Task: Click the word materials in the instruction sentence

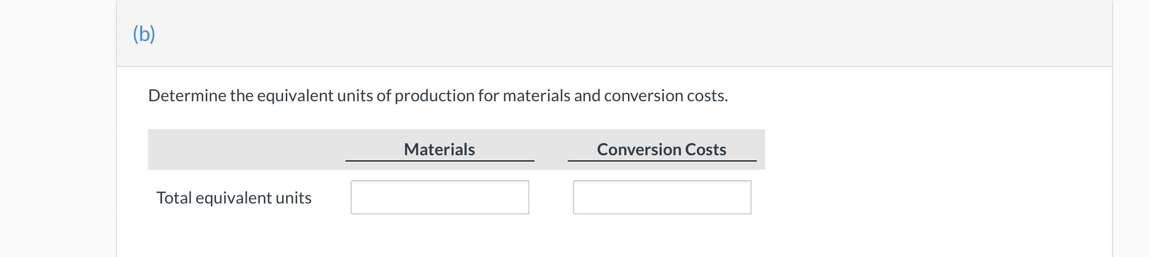Action: click(537, 96)
